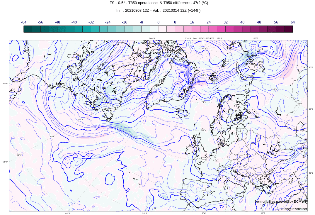
Task: Click the "-8" label on the color scale
Action: click(142, 22)
